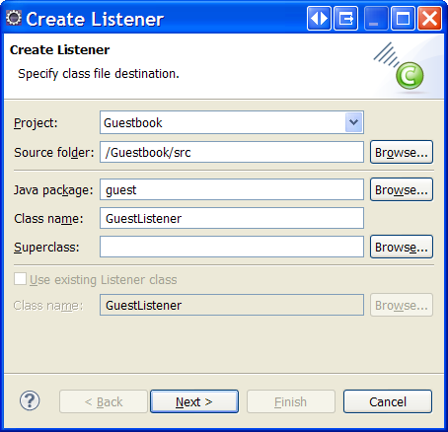Cancel the Create Listener wizard
The image size is (448, 432).
click(x=388, y=401)
